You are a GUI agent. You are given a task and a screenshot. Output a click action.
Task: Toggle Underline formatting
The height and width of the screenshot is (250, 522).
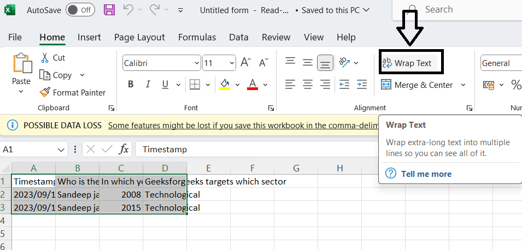point(165,85)
